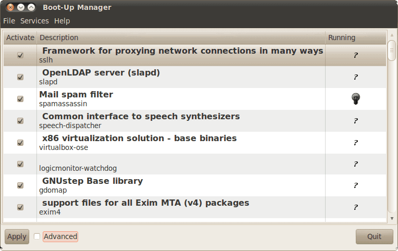The height and width of the screenshot is (251, 398).
Task: Click the speech-dispatcher question mark status icon
Action: (x=355, y=121)
